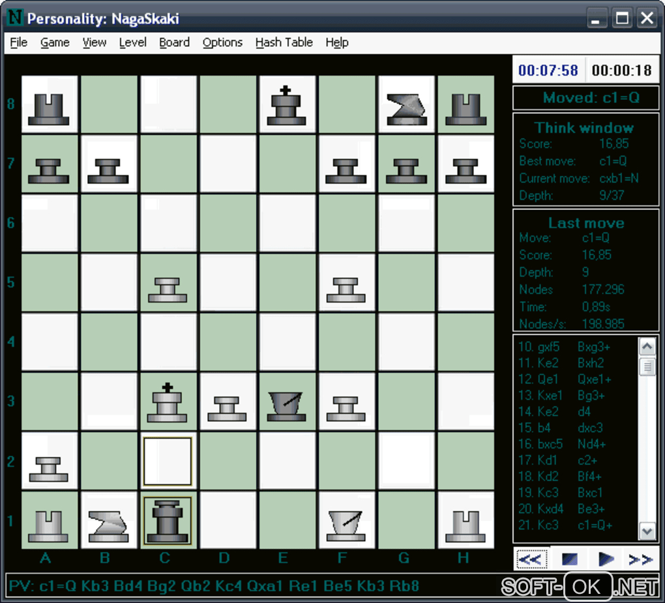
Task: Select the black knight on g8
Action: coord(406,110)
